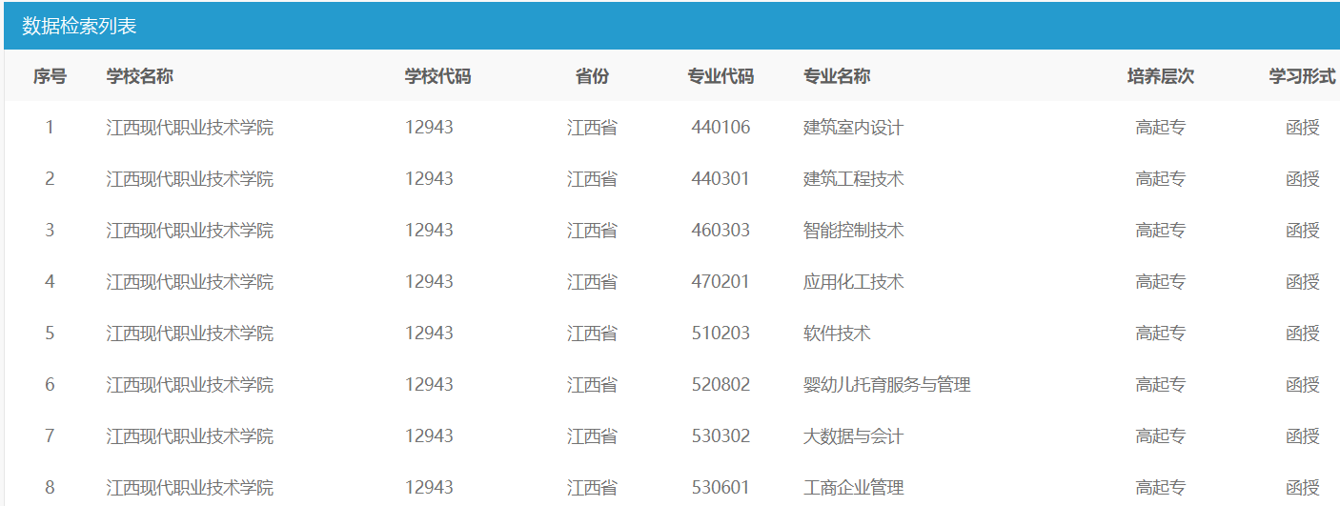Click the 序号 column header

click(50, 76)
